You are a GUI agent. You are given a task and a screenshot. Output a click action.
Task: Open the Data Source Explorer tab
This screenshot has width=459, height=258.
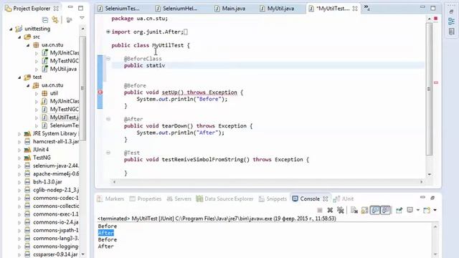224,199
